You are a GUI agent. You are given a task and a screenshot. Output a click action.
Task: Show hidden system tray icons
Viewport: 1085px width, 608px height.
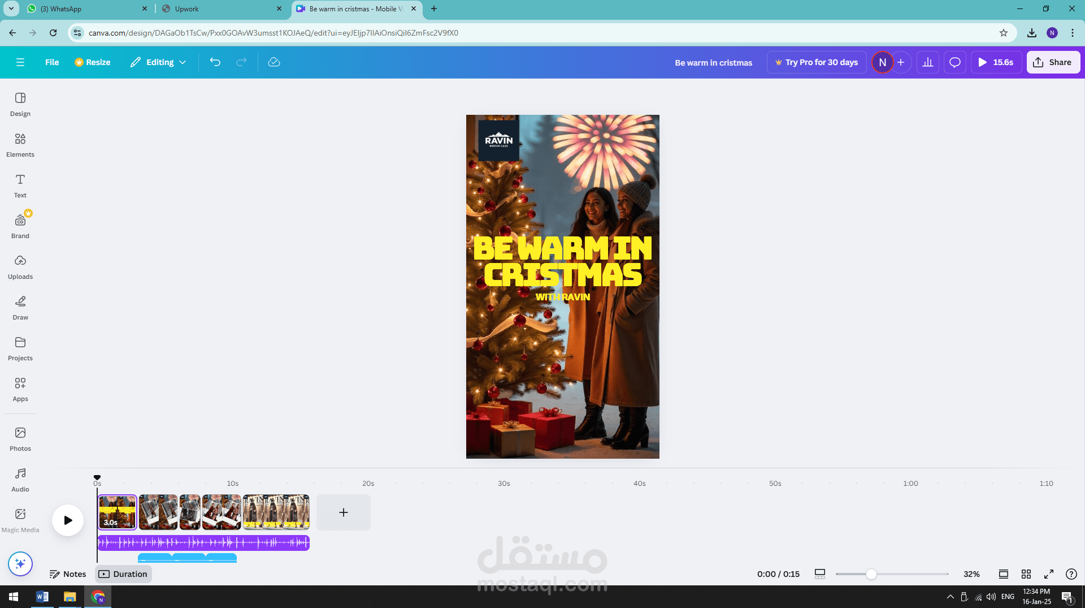(951, 597)
